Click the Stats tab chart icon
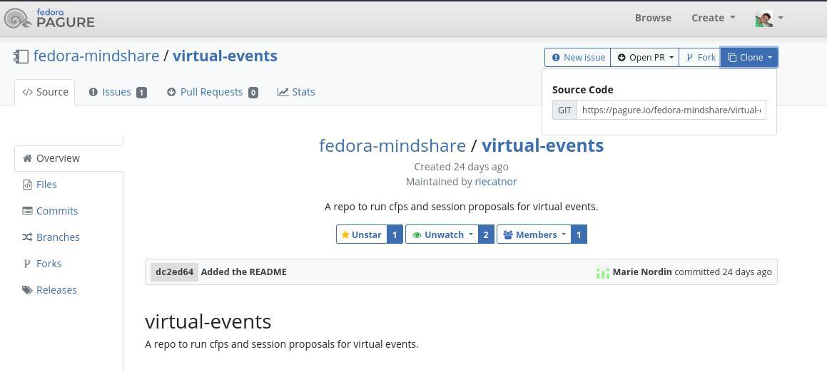Viewport: 827px width, 372px height. coord(283,92)
